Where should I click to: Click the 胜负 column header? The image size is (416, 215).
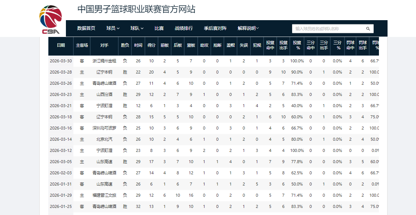(125, 45)
